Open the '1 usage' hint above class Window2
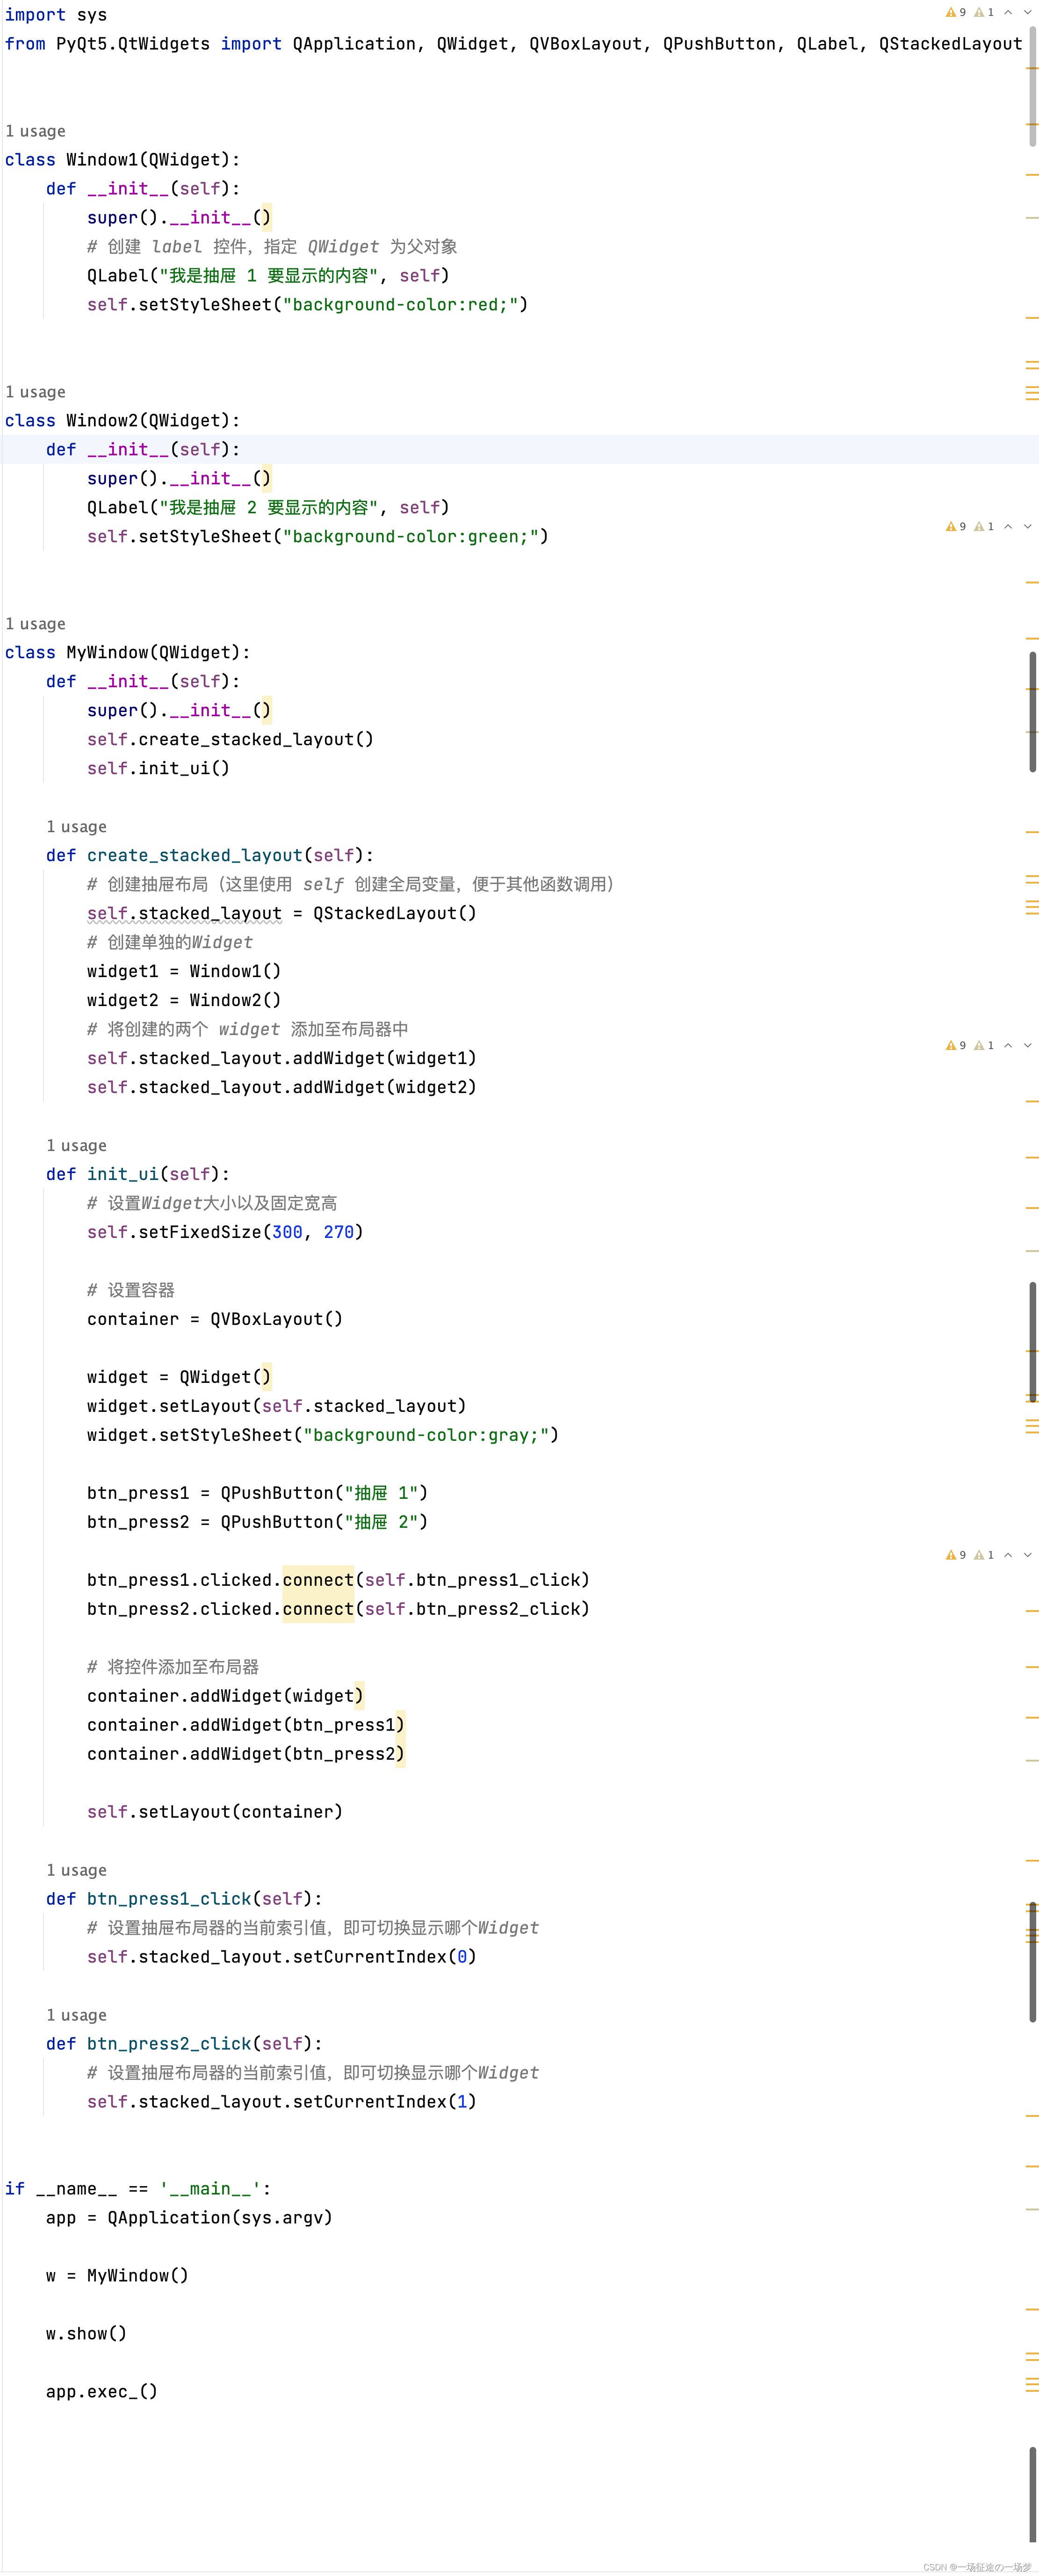The width and height of the screenshot is (1039, 2576). [35, 392]
